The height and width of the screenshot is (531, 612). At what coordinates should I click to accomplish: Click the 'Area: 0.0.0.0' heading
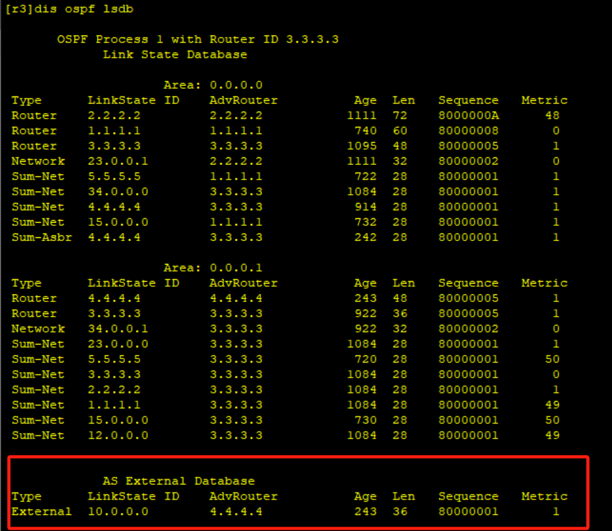click(x=213, y=85)
